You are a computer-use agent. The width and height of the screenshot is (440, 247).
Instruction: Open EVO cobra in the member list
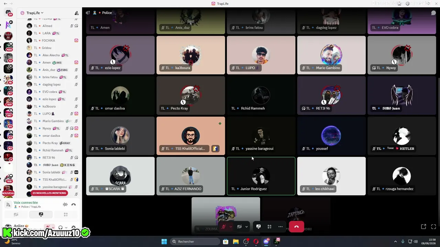tap(53, 92)
